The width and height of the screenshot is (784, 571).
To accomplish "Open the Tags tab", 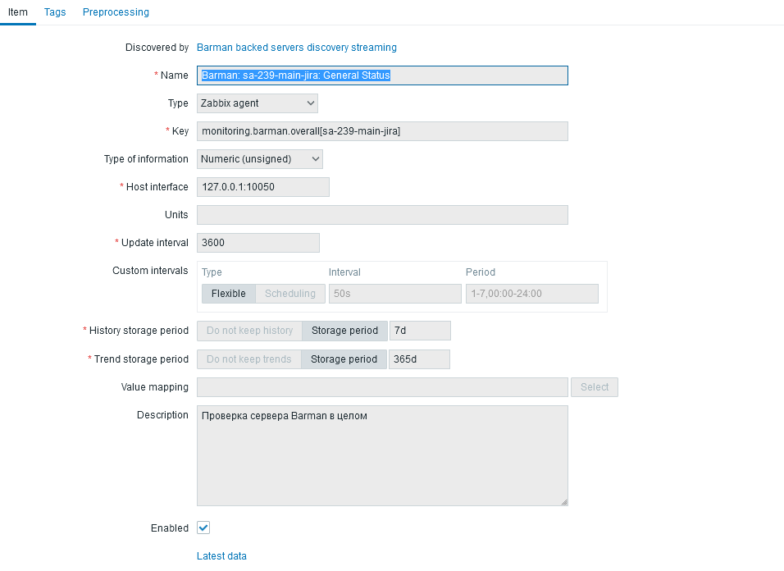I will [55, 12].
